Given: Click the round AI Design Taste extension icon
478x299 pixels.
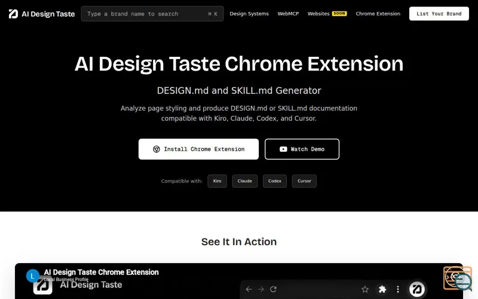Looking at the screenshot, I should [416, 289].
